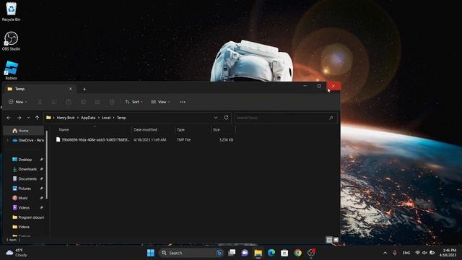Click Temp in address path
Viewport: 462px width, 260px height.
tap(121, 118)
